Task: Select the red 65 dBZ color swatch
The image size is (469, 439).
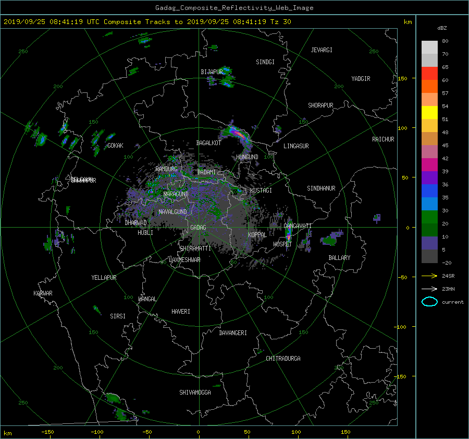Action: click(429, 74)
